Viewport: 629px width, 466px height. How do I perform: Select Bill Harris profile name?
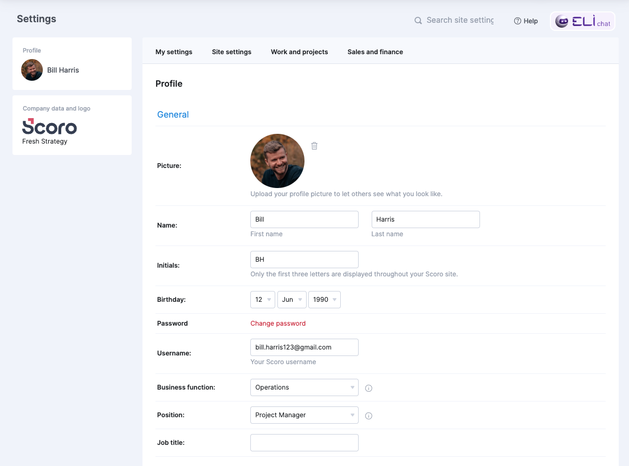[63, 70]
